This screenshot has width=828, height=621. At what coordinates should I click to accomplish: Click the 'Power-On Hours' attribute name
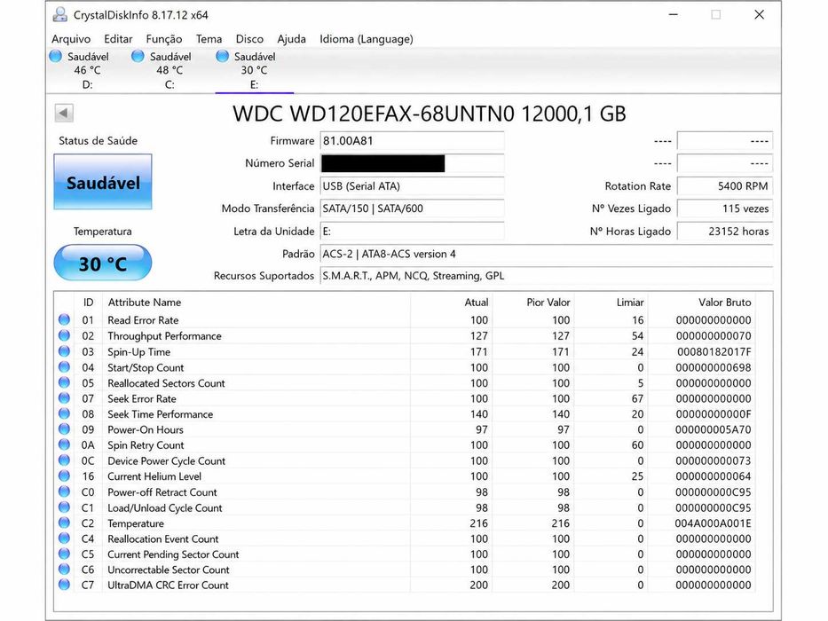pos(146,429)
